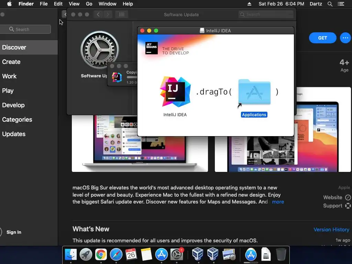Click the Support link text
Image resolution: width=352 pixels, height=264 pixels.
pos(333,206)
